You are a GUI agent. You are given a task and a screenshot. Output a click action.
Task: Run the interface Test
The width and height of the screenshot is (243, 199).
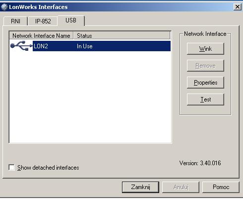[205, 99]
